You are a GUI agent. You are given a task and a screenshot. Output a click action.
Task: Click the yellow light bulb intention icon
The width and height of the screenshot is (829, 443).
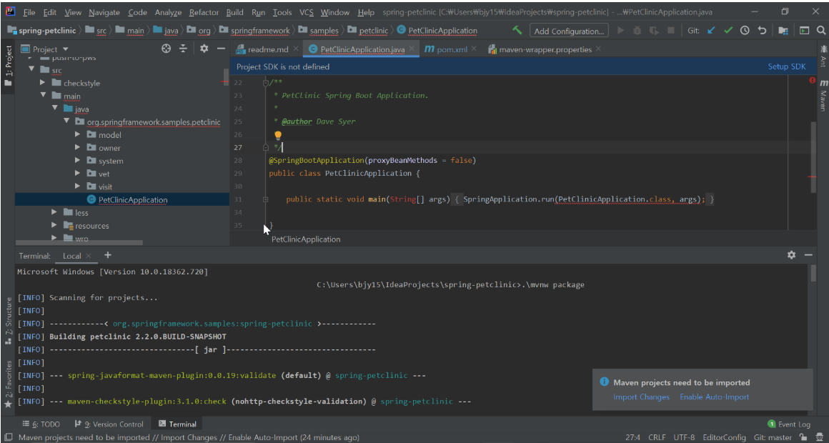pyautogui.click(x=277, y=135)
